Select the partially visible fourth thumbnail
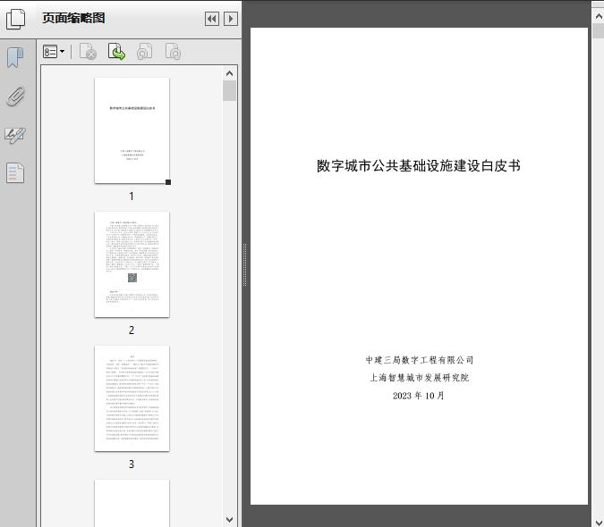604x527 pixels. [x=132, y=503]
